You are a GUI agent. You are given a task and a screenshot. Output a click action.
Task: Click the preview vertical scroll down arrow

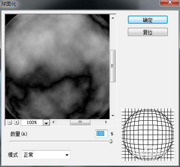coord(113,116)
